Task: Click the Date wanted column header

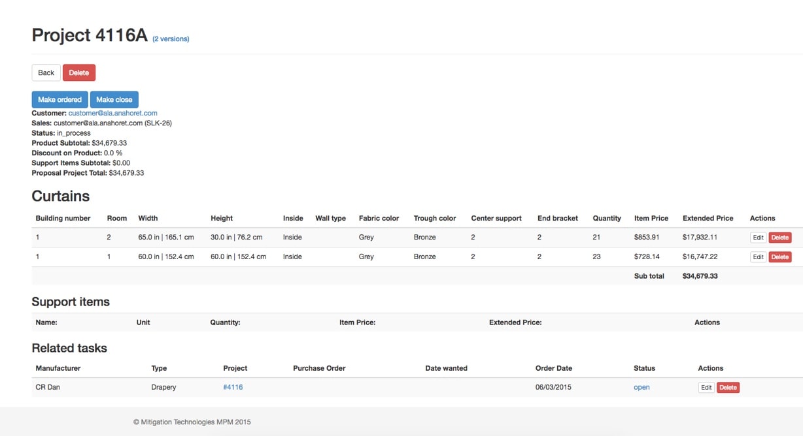Action: click(x=446, y=368)
